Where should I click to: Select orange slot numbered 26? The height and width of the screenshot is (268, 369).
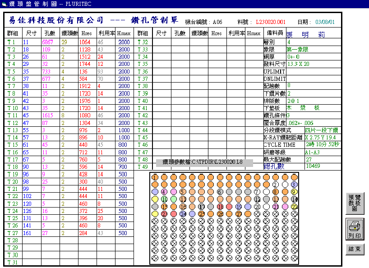(220, 214)
